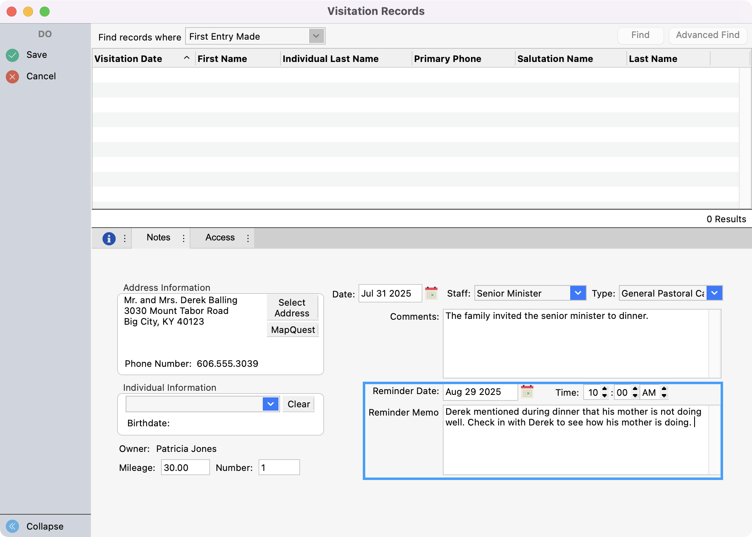Open the Staff dropdown showing Senior Minister
The width and height of the screenshot is (752, 537).
coord(578,293)
